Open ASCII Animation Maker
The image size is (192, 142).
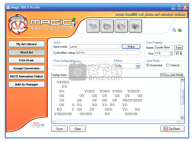[x=26, y=76]
